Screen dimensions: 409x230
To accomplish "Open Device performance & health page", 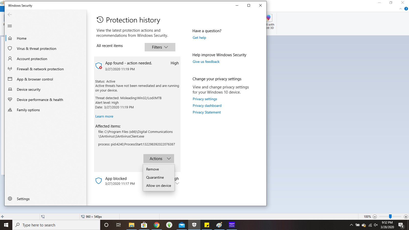I will click(x=46, y=100).
